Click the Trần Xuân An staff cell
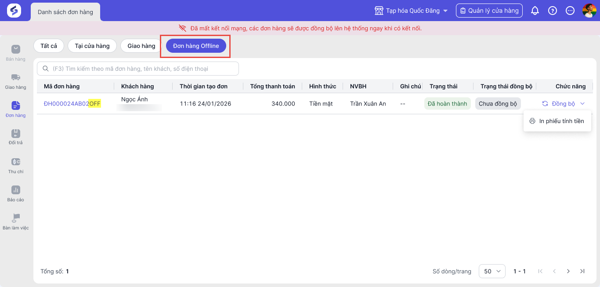Image resolution: width=600 pixels, height=287 pixels. [x=368, y=104]
